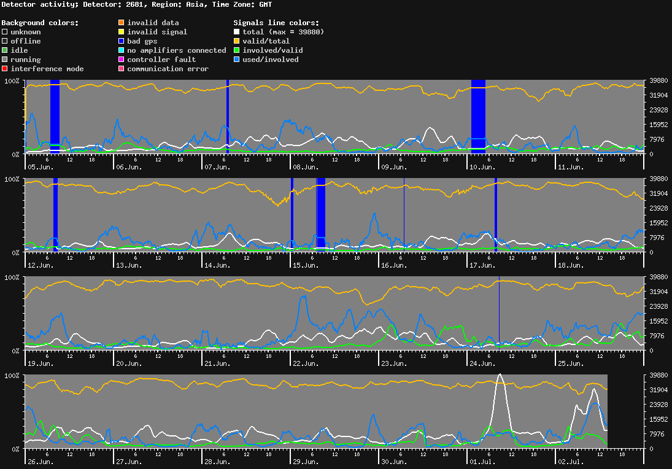Click the '10.Jun.' date label

coord(482,167)
